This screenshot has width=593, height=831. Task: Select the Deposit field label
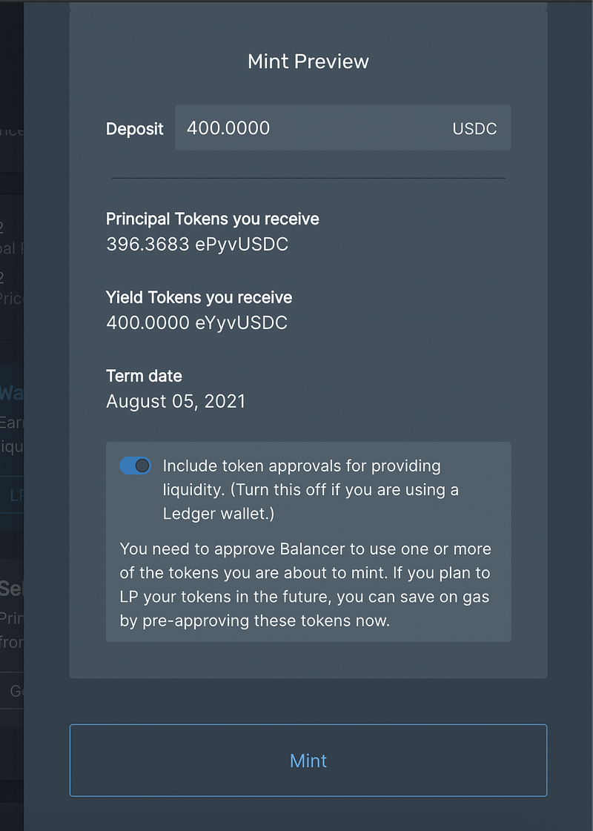coord(135,129)
